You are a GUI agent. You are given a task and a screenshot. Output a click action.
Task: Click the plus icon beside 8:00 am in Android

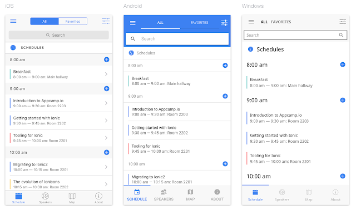click(225, 66)
